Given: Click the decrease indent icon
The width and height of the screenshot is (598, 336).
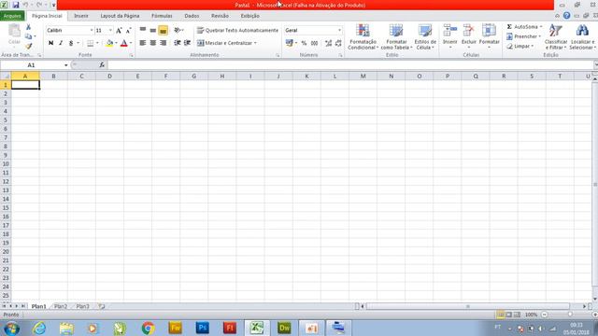Looking at the screenshot, I should click(x=177, y=43).
